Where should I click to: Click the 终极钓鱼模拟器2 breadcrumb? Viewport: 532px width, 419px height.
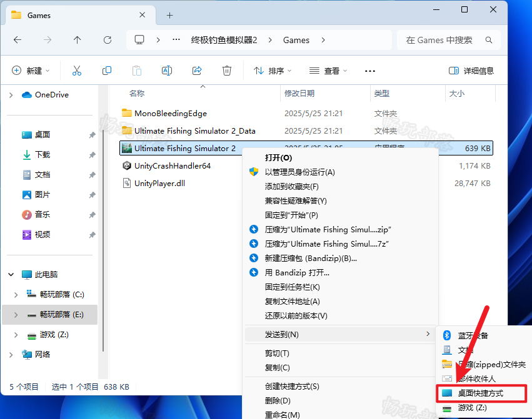[x=224, y=40]
